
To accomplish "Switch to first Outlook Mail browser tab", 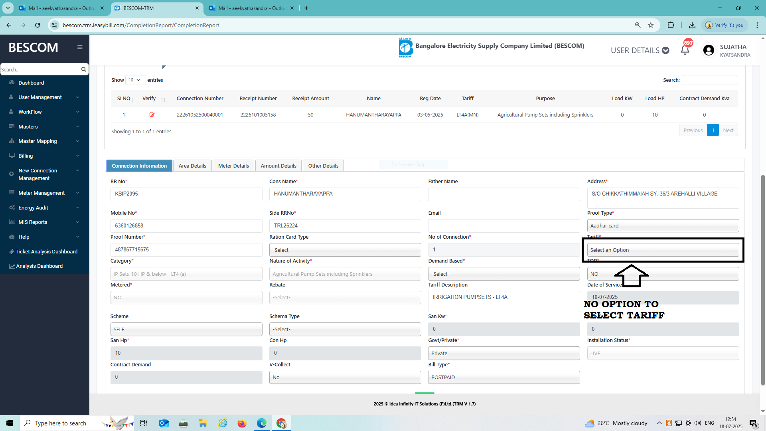I will (62, 8).
